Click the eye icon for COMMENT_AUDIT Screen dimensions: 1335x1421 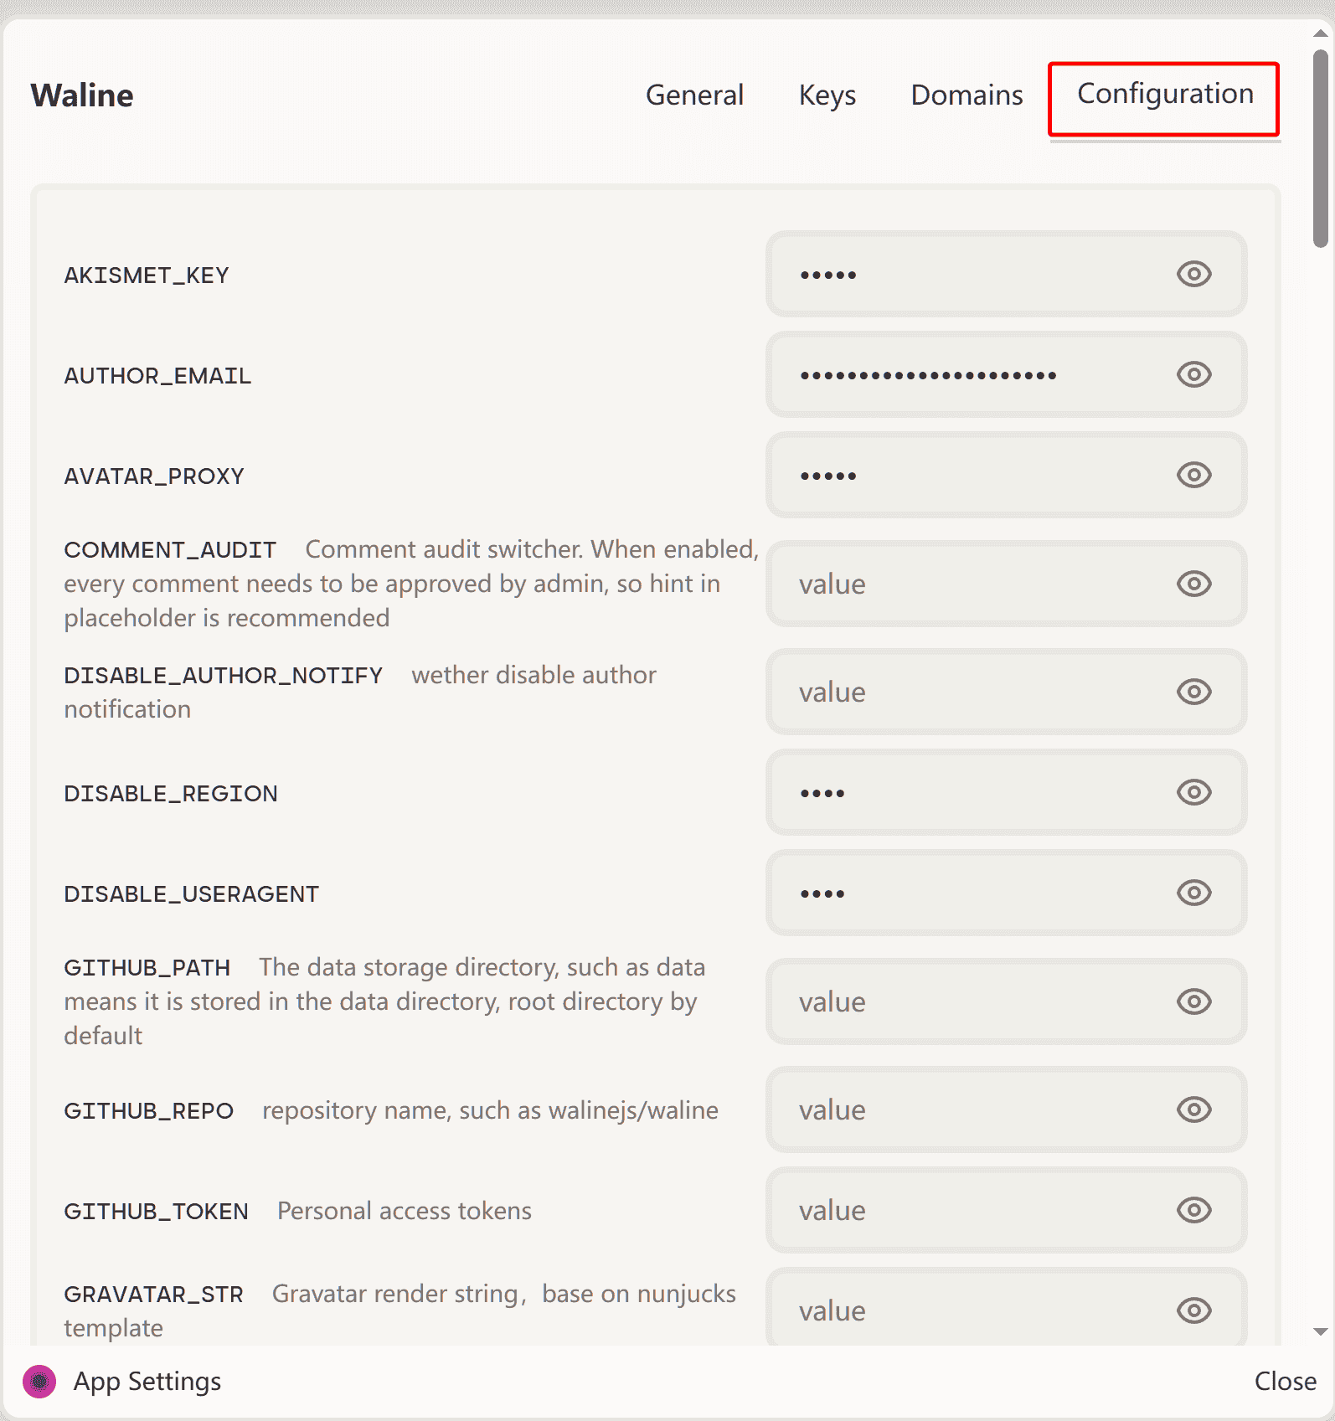pyautogui.click(x=1193, y=584)
